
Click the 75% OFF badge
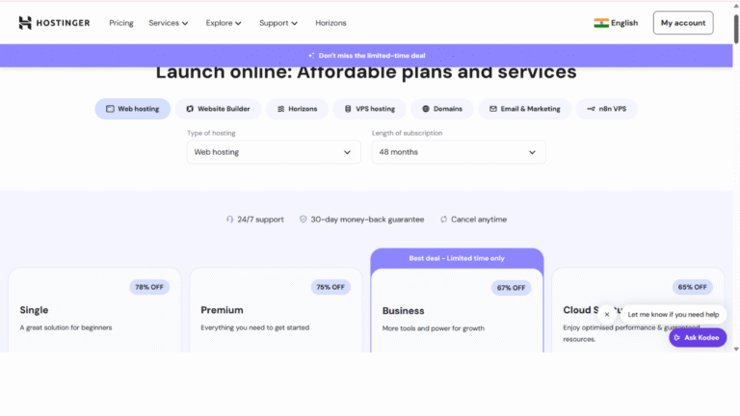coord(330,287)
